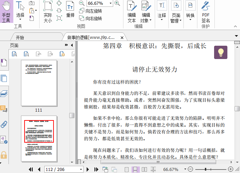The height and width of the screenshot is (173, 240).
Task: Switch to the Start (开始) tab
Action: point(20,38)
